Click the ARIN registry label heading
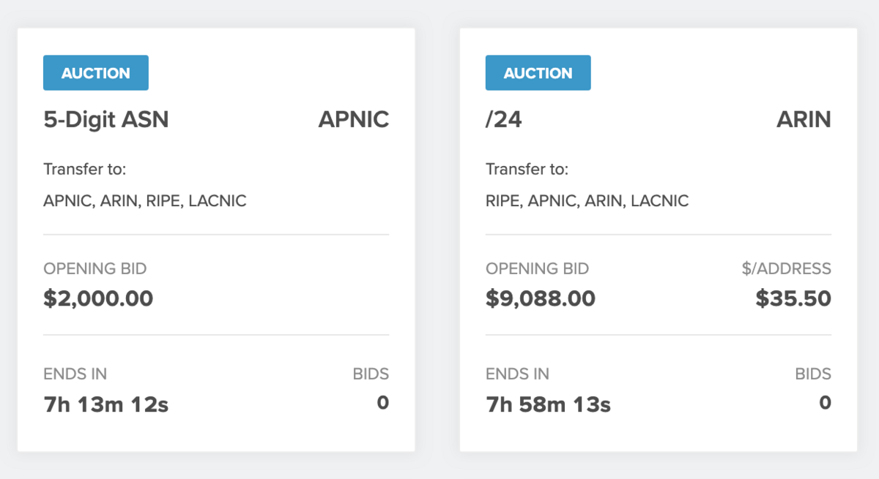 pos(804,119)
